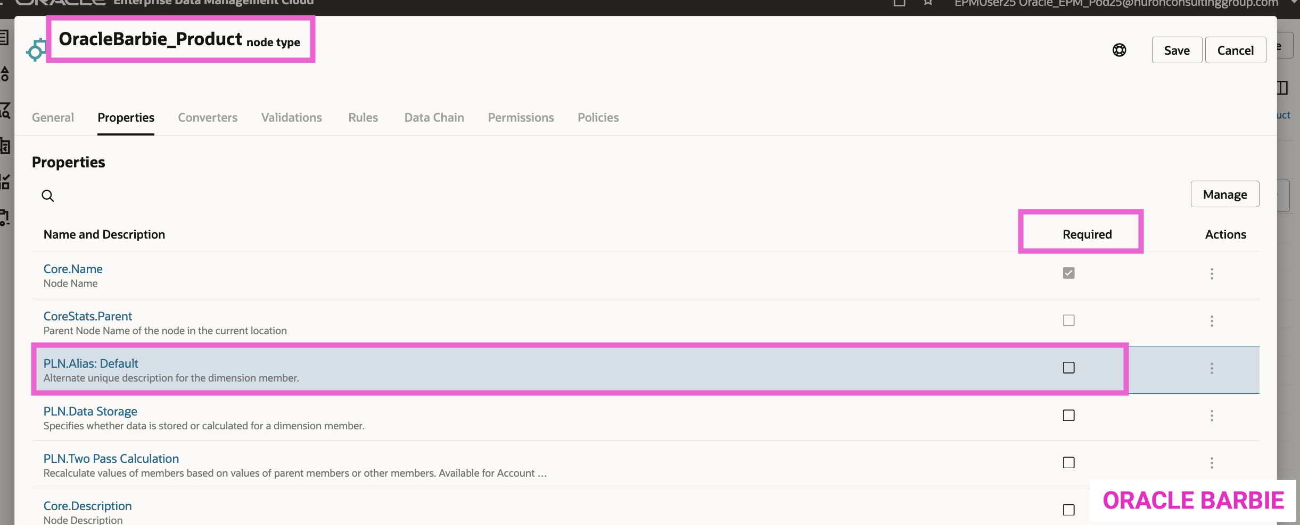Viewport: 1300px width, 525px height.
Task: Open the help lifebuoy icon
Action: click(x=1119, y=50)
